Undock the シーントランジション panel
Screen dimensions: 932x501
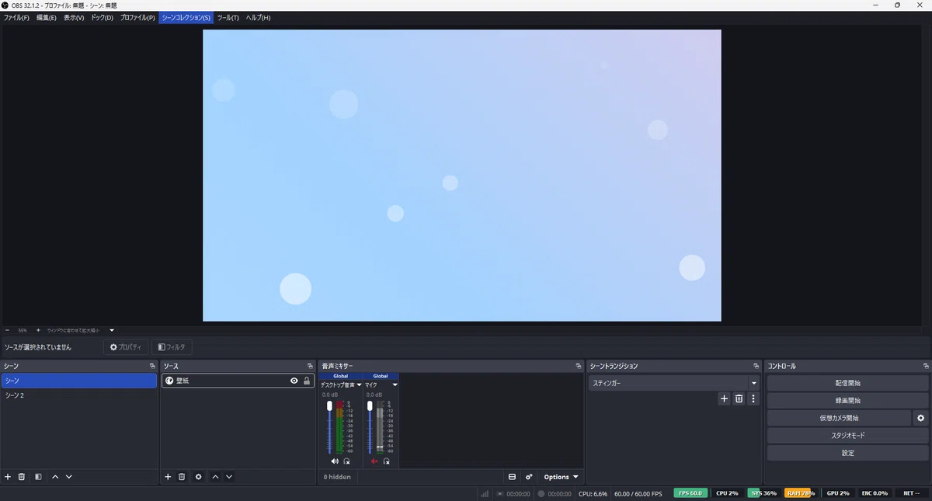tap(756, 366)
